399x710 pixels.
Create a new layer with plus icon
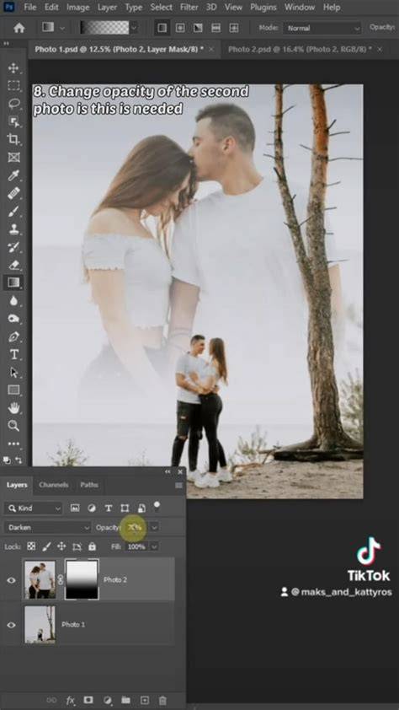pos(144,700)
